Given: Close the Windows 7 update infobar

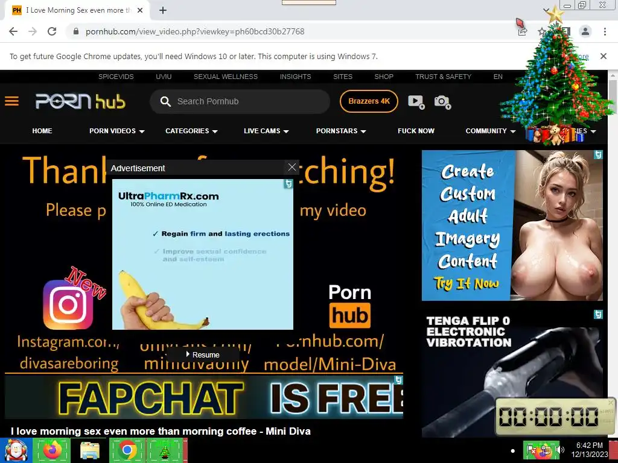Looking at the screenshot, I should click(x=604, y=56).
